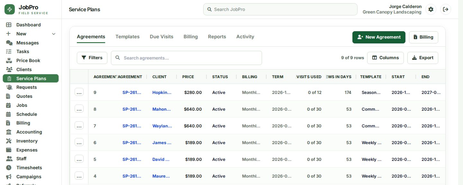Viewport: 463px width, 185px height.
Task: Sort by the CLIENT column header
Action: pyautogui.click(x=159, y=77)
